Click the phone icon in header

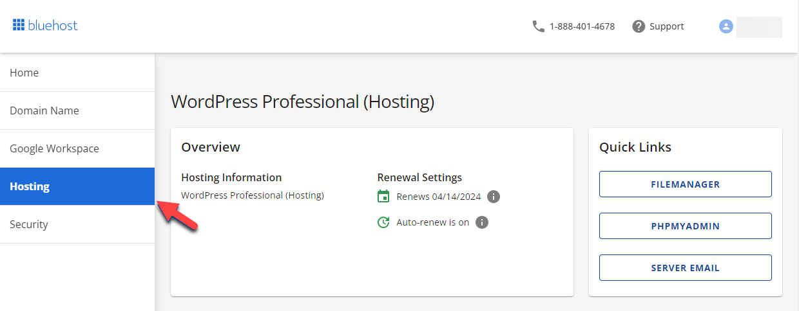(x=538, y=26)
